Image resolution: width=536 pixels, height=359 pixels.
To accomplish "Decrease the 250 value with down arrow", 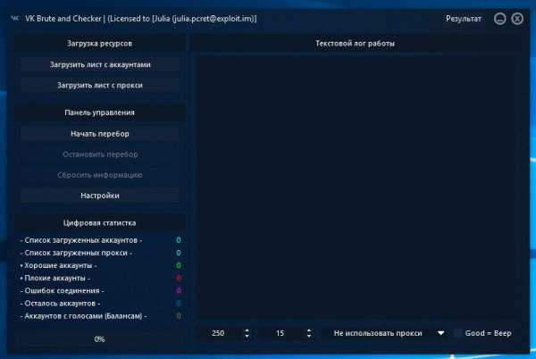I will point(247,336).
